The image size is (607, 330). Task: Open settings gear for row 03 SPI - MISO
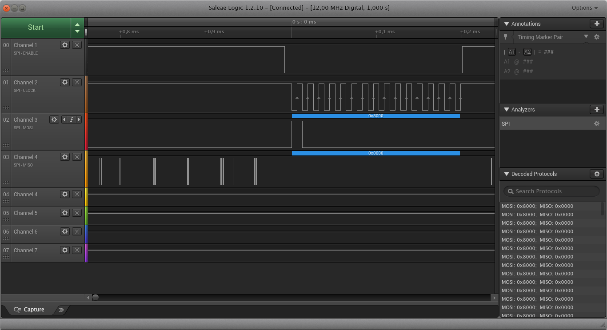pyautogui.click(x=65, y=157)
